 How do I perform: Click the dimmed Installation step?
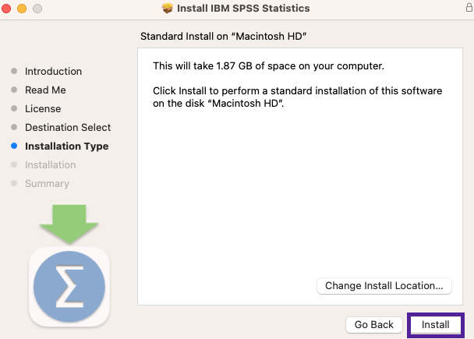click(x=51, y=165)
